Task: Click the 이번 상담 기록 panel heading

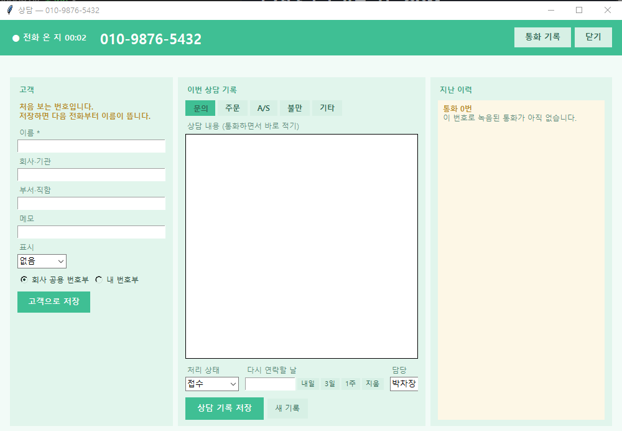Action: (x=212, y=90)
